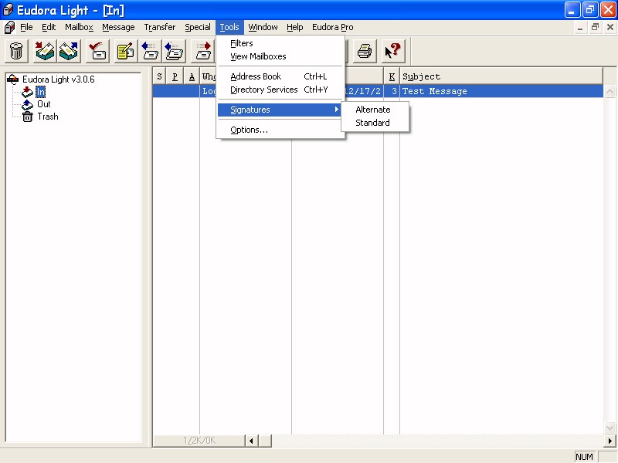Open the Mailbox menu
618x463 pixels.
pos(80,27)
